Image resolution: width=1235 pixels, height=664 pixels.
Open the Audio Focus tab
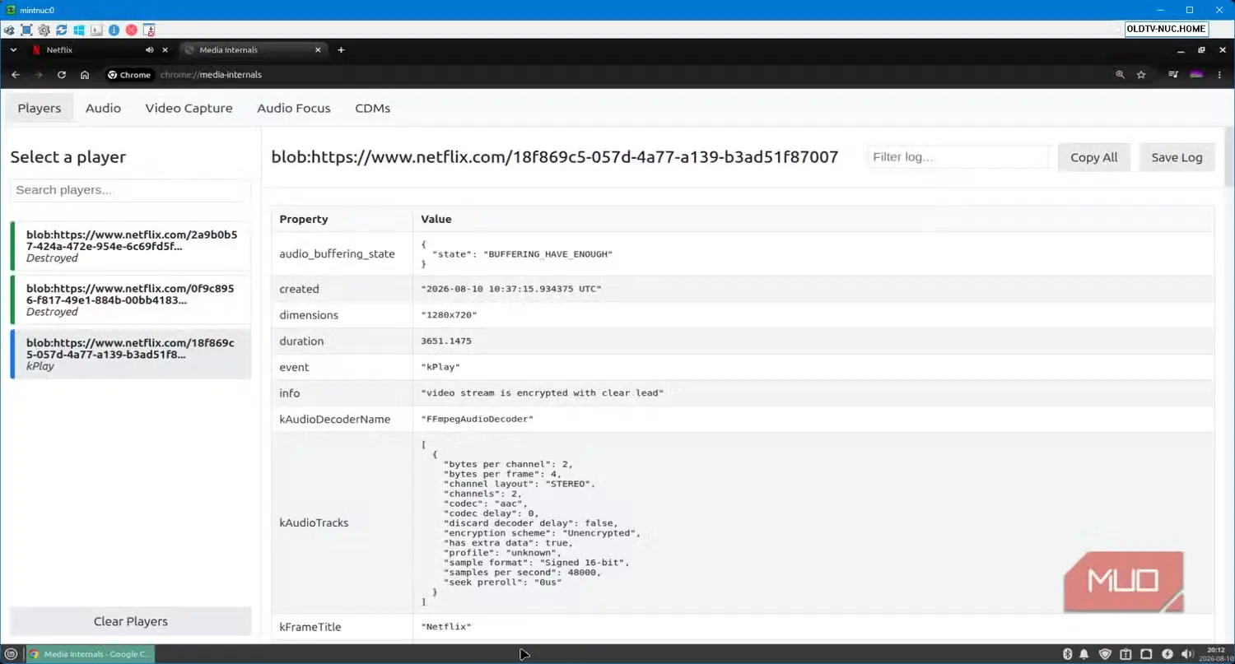[x=294, y=108]
